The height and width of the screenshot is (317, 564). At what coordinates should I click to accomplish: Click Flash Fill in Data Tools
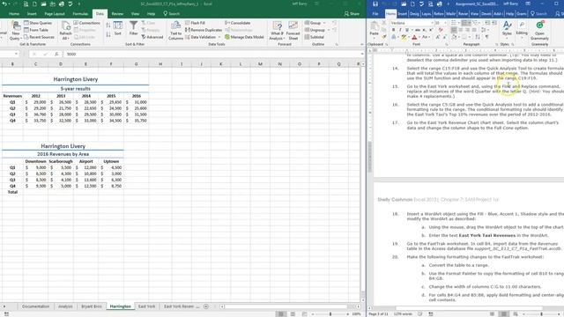(196, 23)
